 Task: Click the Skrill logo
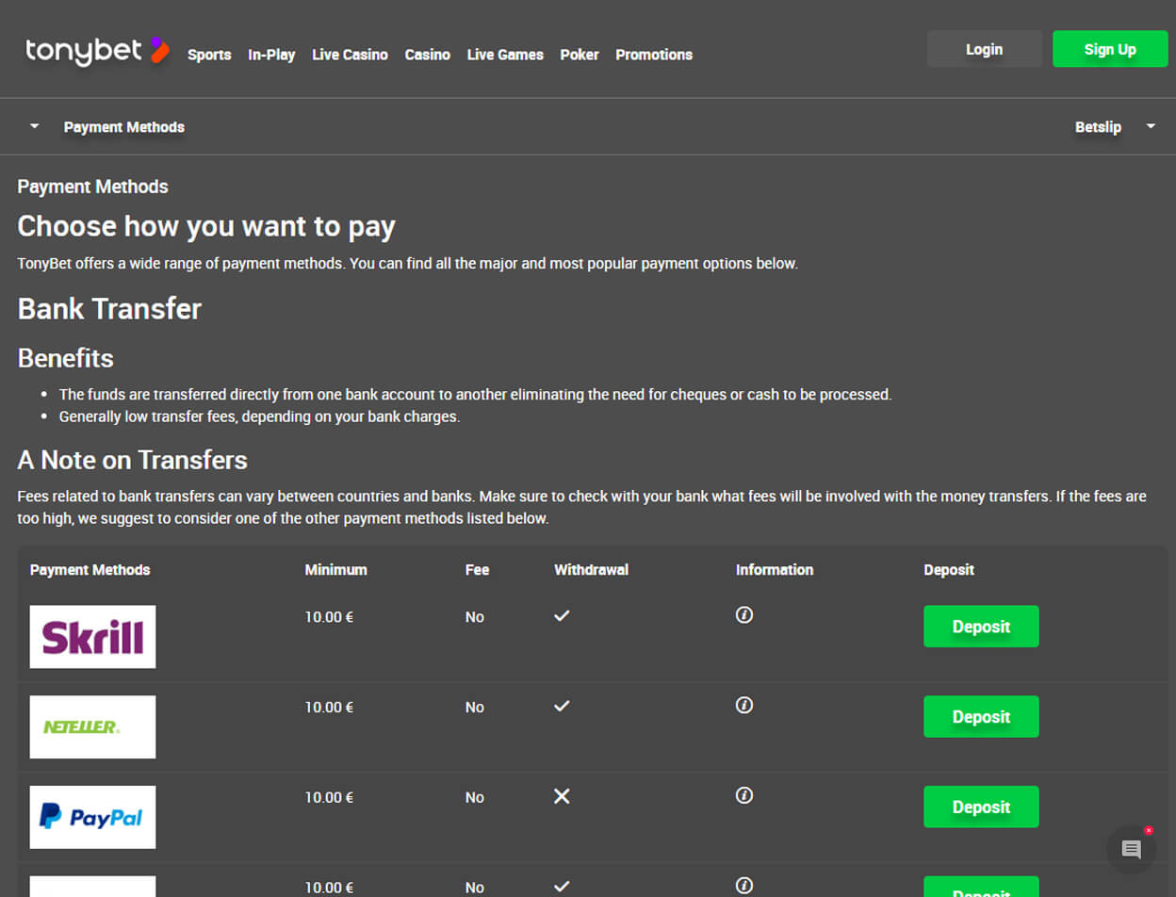tap(92, 637)
